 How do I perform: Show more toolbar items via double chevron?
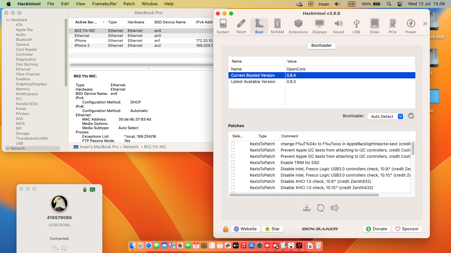(425, 24)
